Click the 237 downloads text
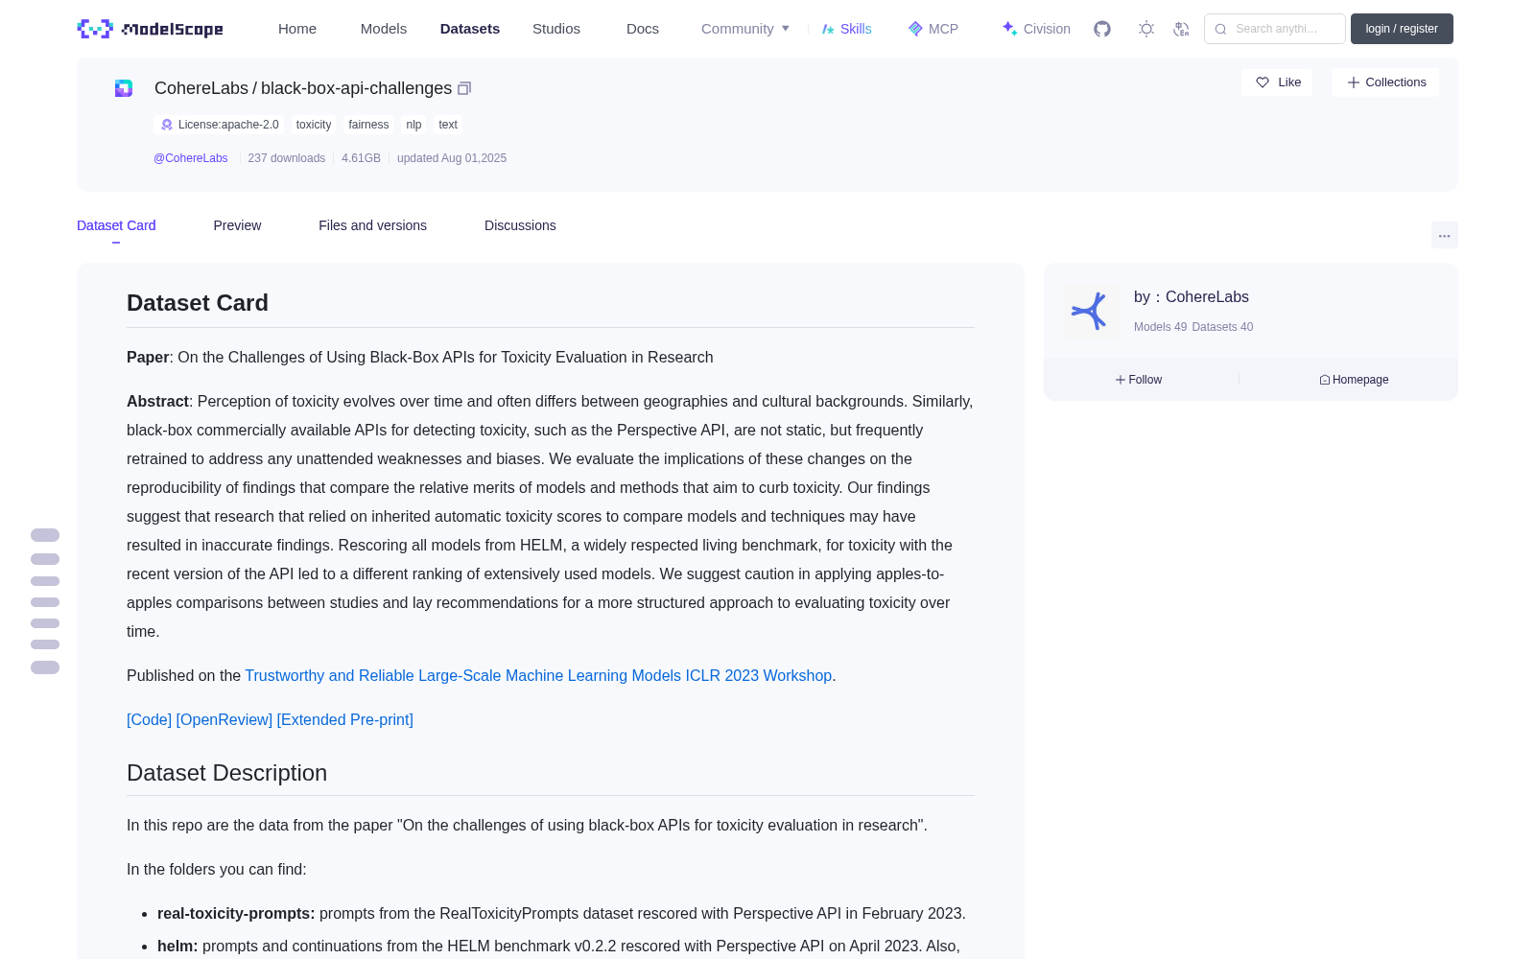The width and height of the screenshot is (1535, 959). click(x=286, y=158)
